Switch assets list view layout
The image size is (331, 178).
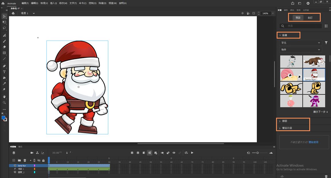click(x=326, y=26)
